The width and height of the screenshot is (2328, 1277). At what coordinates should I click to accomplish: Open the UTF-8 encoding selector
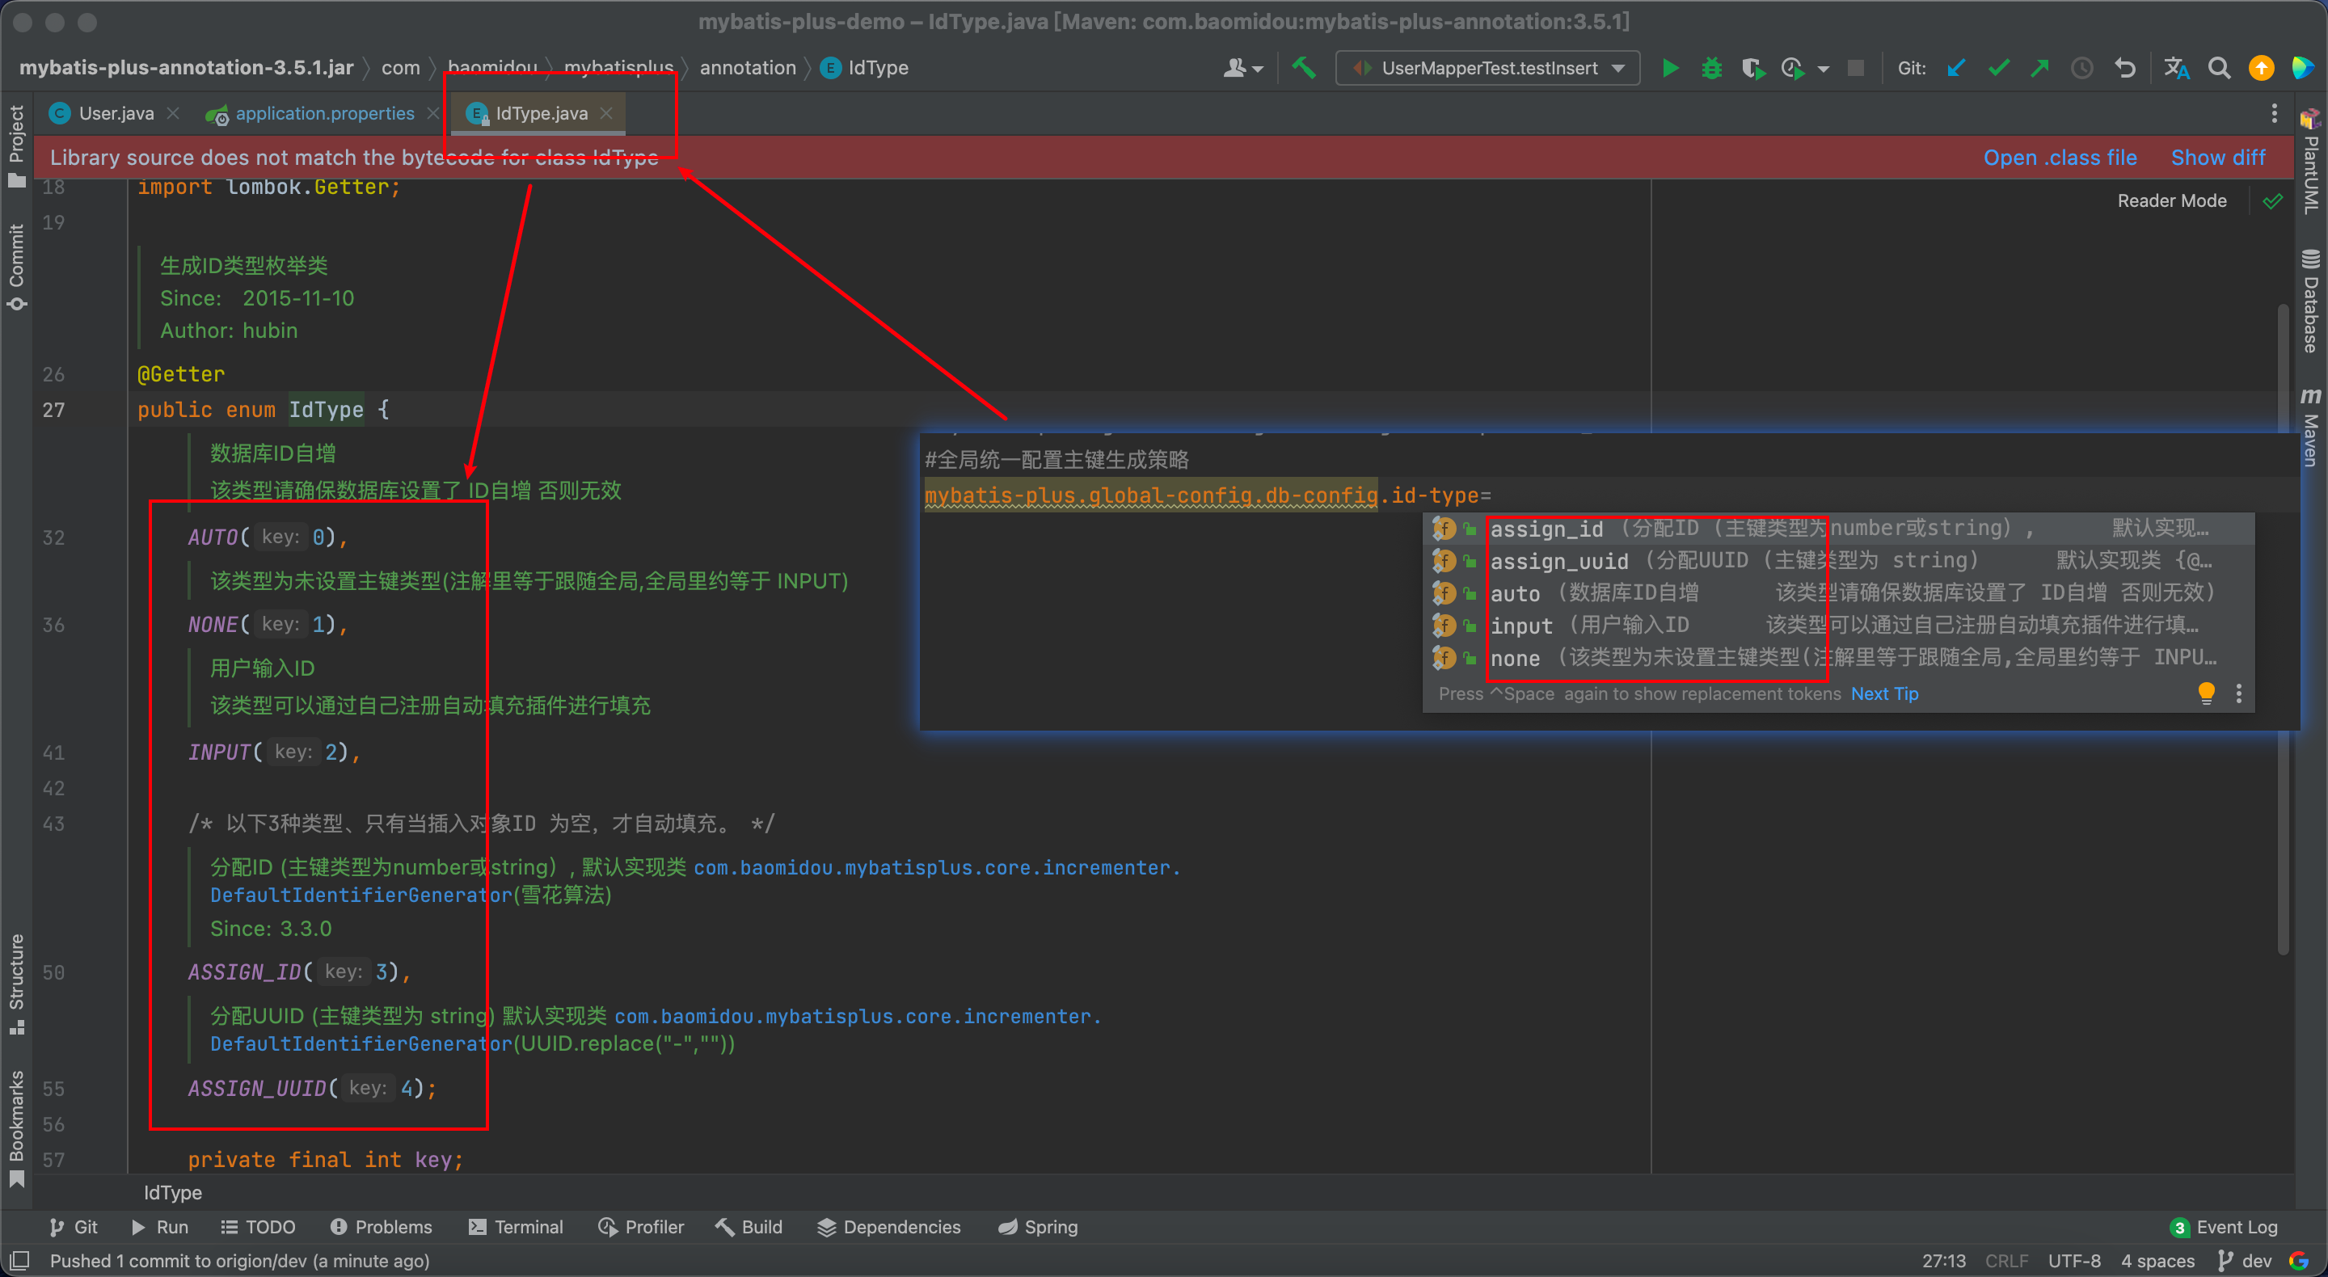pos(2074,1261)
